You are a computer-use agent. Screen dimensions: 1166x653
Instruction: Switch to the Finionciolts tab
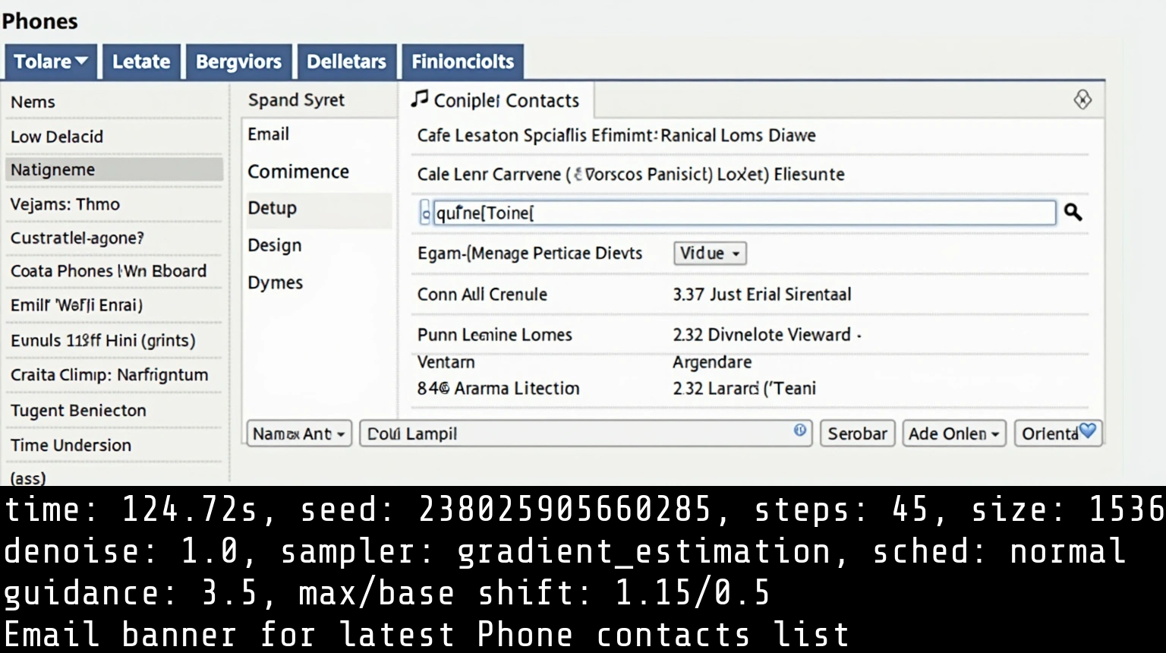click(462, 62)
